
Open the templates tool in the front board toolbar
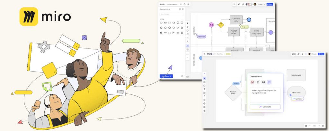205,82
